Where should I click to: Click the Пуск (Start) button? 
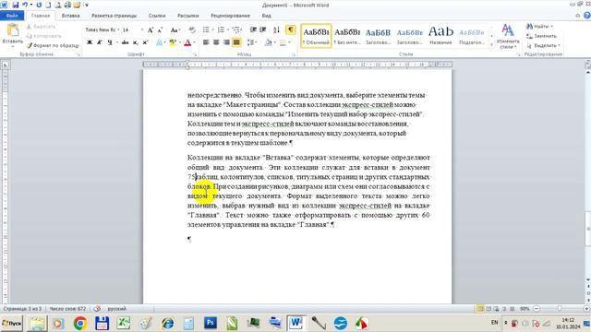coord(12,324)
